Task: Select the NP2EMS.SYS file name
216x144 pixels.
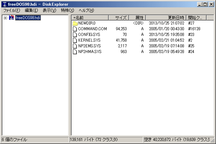Action: point(89,46)
